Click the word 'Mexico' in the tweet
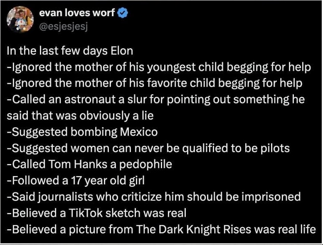 pos(139,132)
